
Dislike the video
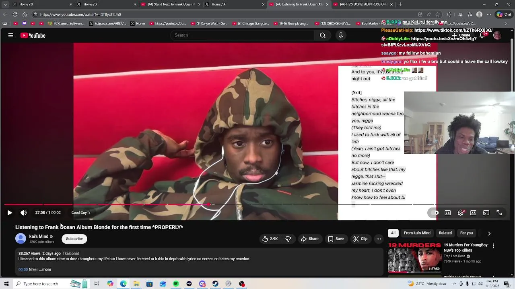pos(288,239)
